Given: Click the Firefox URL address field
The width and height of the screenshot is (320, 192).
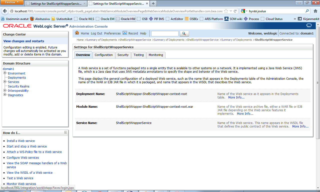Looking at the screenshot, I should [119, 11].
